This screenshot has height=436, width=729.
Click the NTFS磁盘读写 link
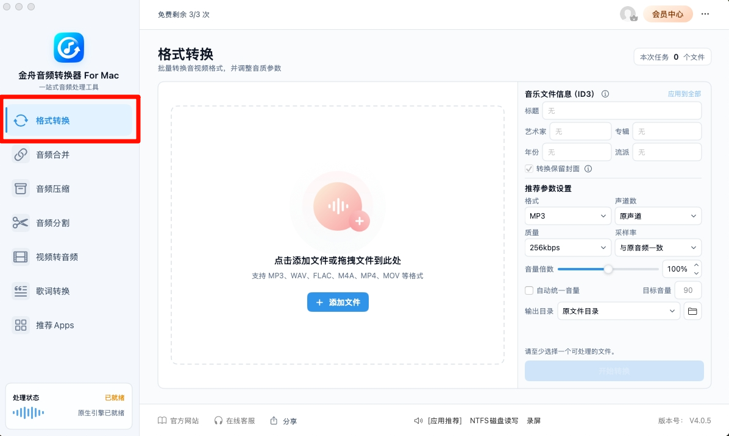[x=494, y=421]
